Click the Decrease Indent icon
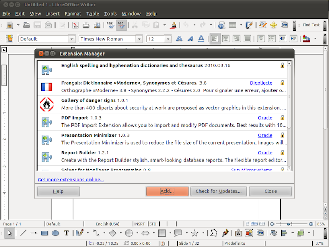This screenshot has height=247, width=329. [283, 39]
